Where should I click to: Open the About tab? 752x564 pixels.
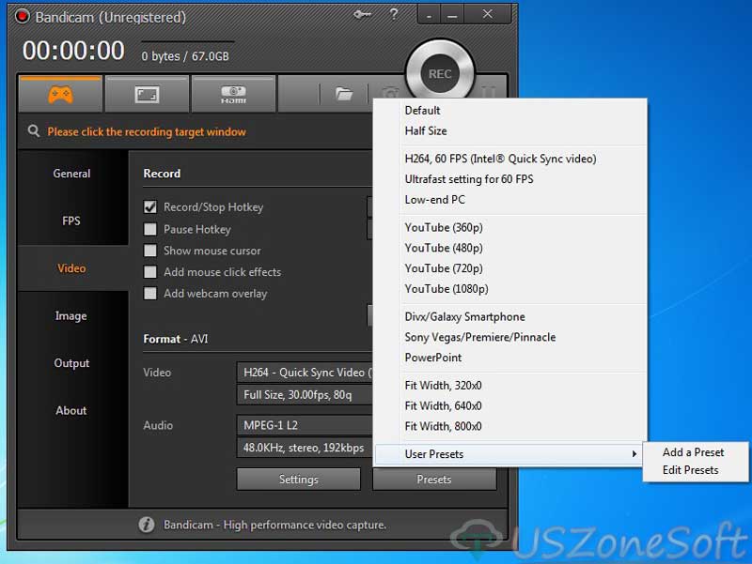tap(73, 410)
